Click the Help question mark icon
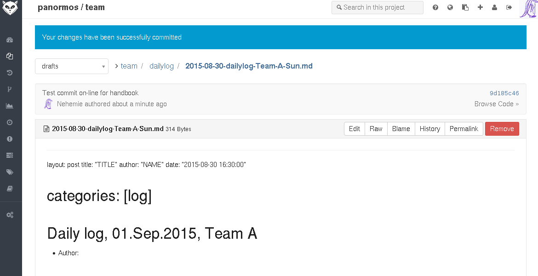 pyautogui.click(x=435, y=7)
